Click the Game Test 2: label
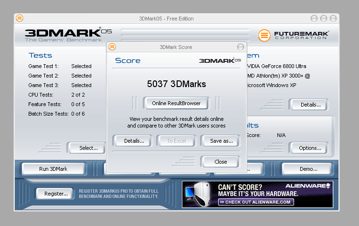 (43, 76)
